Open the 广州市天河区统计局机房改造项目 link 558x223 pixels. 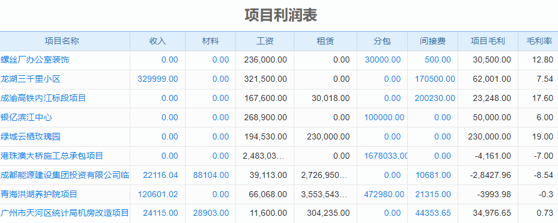coord(65,213)
